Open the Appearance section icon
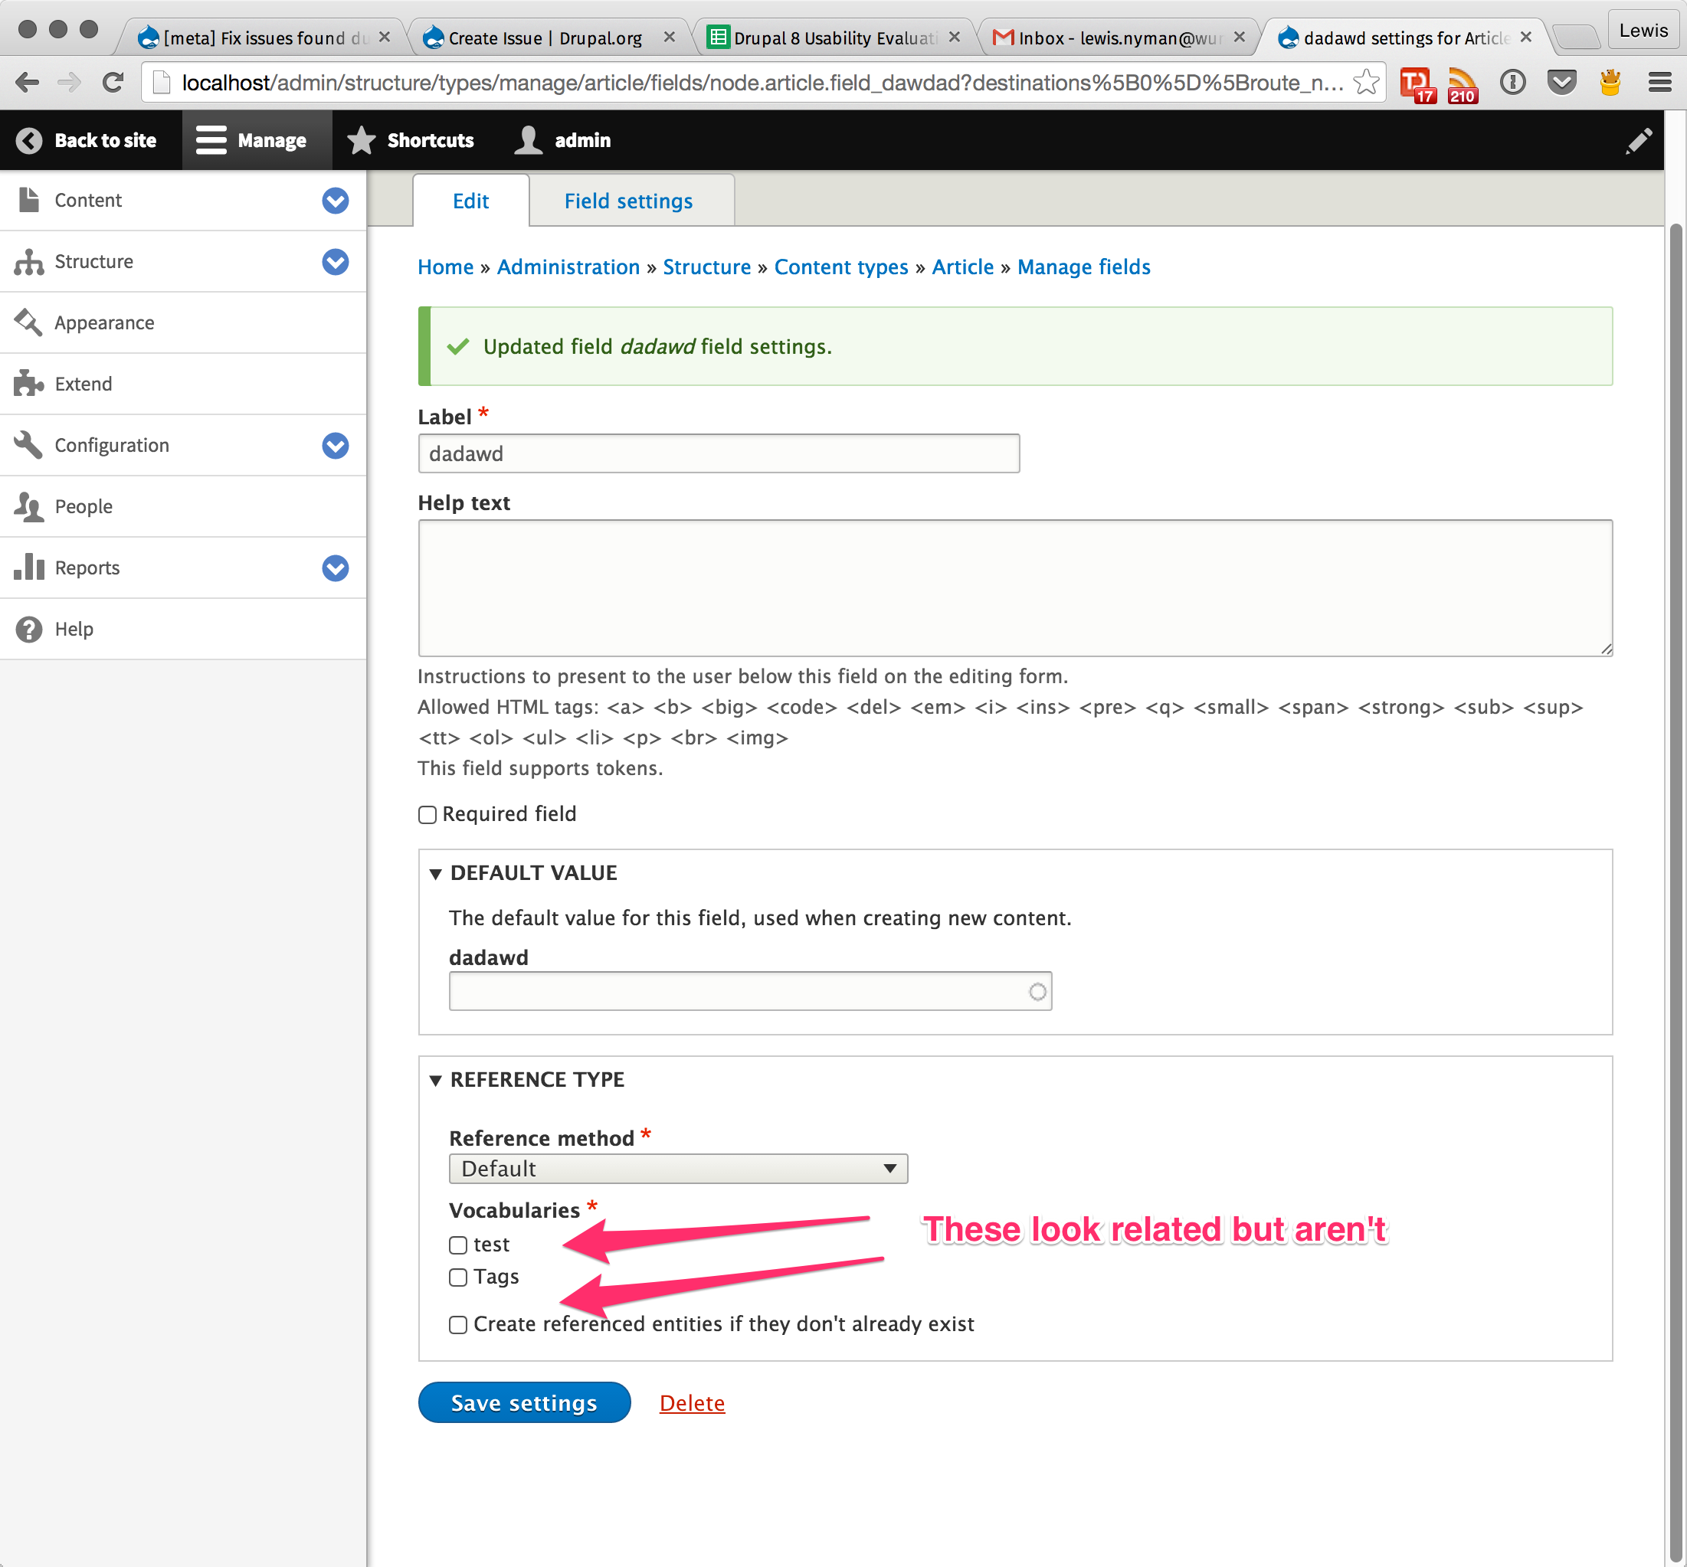The image size is (1687, 1567). pyautogui.click(x=28, y=322)
